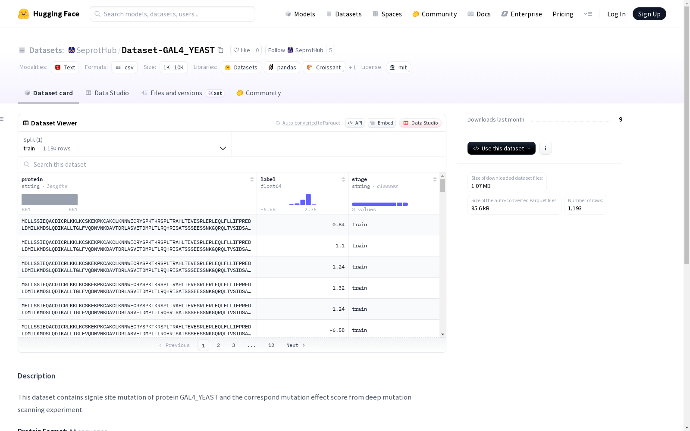The width and height of the screenshot is (690, 431).
Task: Click the label cell showing -6.58
Action: coord(302,329)
